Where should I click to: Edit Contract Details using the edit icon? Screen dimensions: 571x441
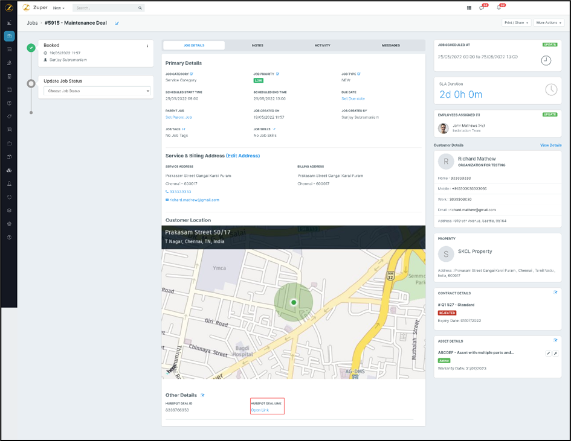(555, 293)
